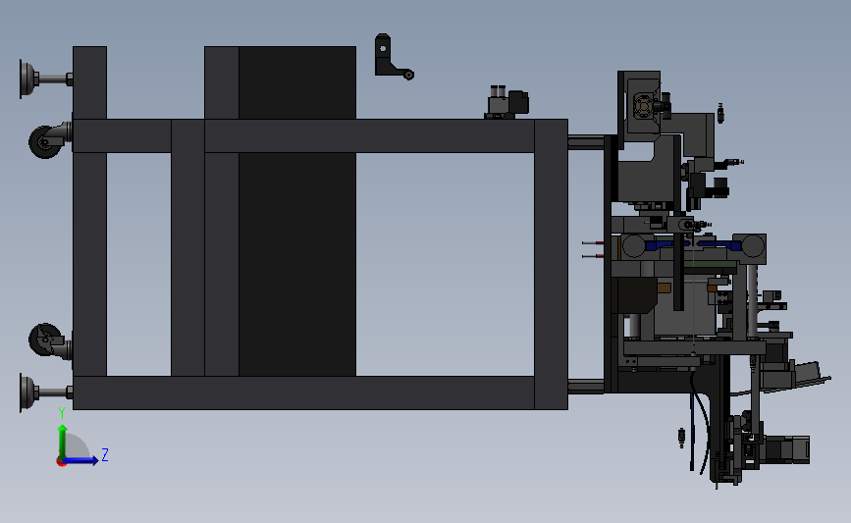Select the bottom-left leveling foot pad
The height and width of the screenshot is (523, 851).
(27, 392)
